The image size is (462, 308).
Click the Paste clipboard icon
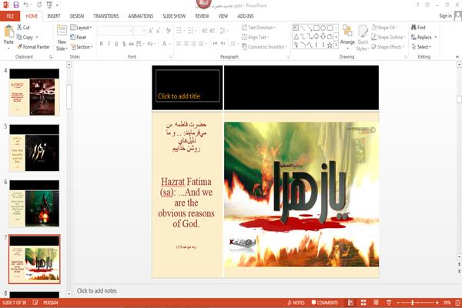tap(8, 31)
